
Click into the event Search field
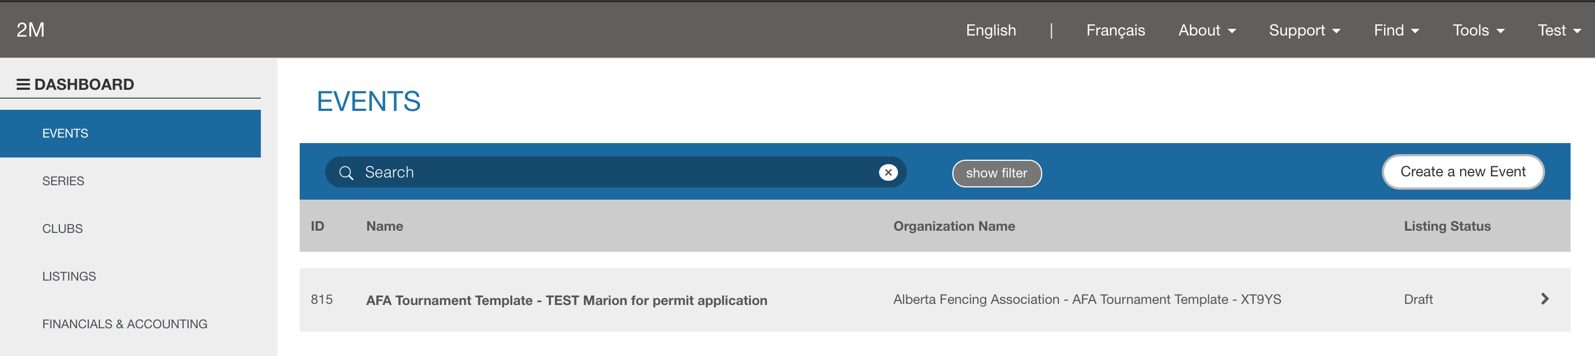tap(613, 173)
